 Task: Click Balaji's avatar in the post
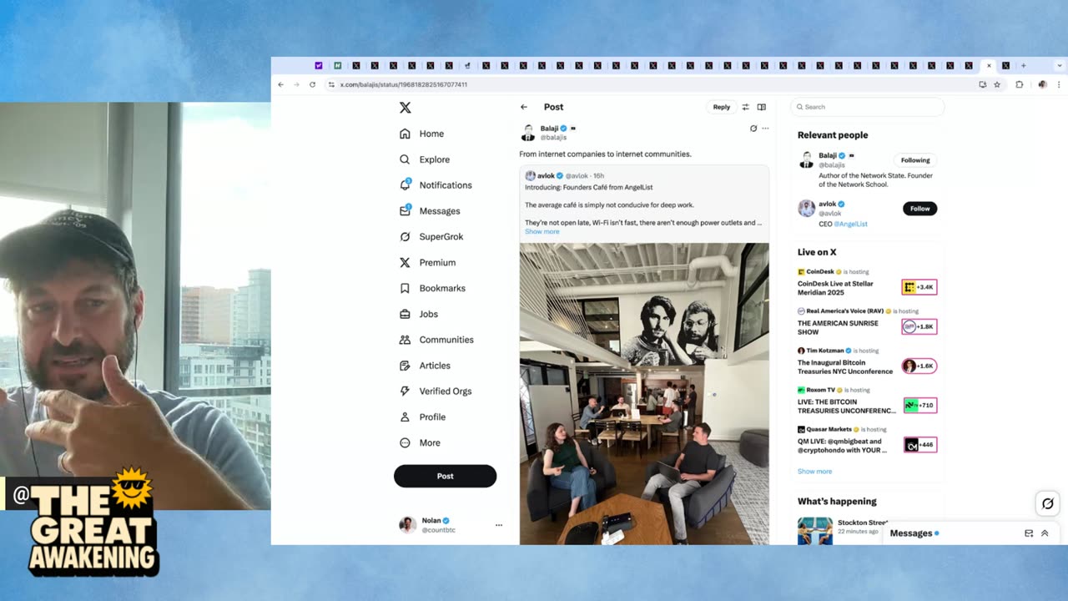(528, 133)
